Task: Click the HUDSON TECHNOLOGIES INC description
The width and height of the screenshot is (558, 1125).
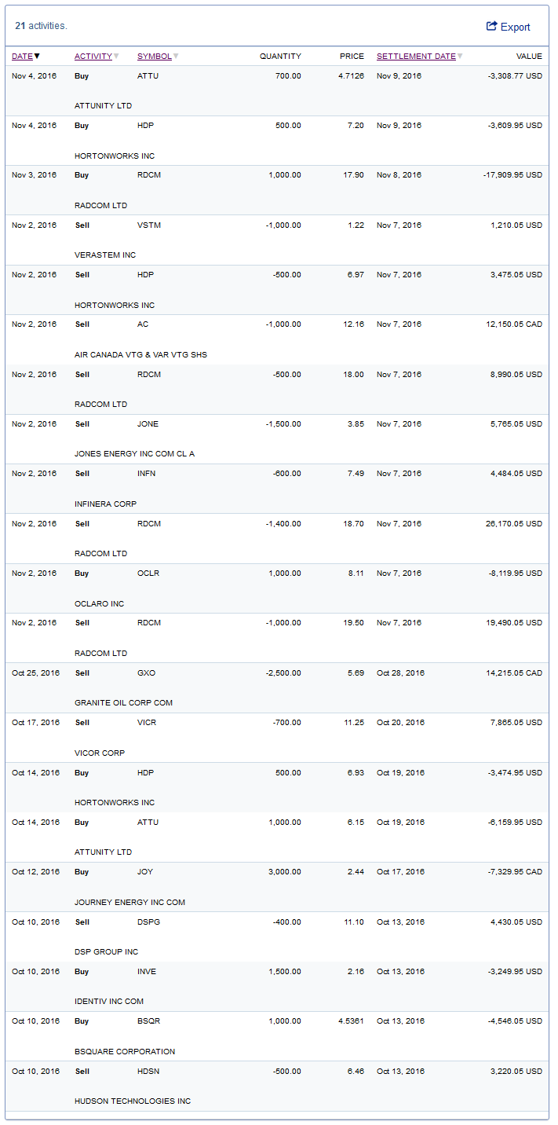Action: click(133, 1101)
